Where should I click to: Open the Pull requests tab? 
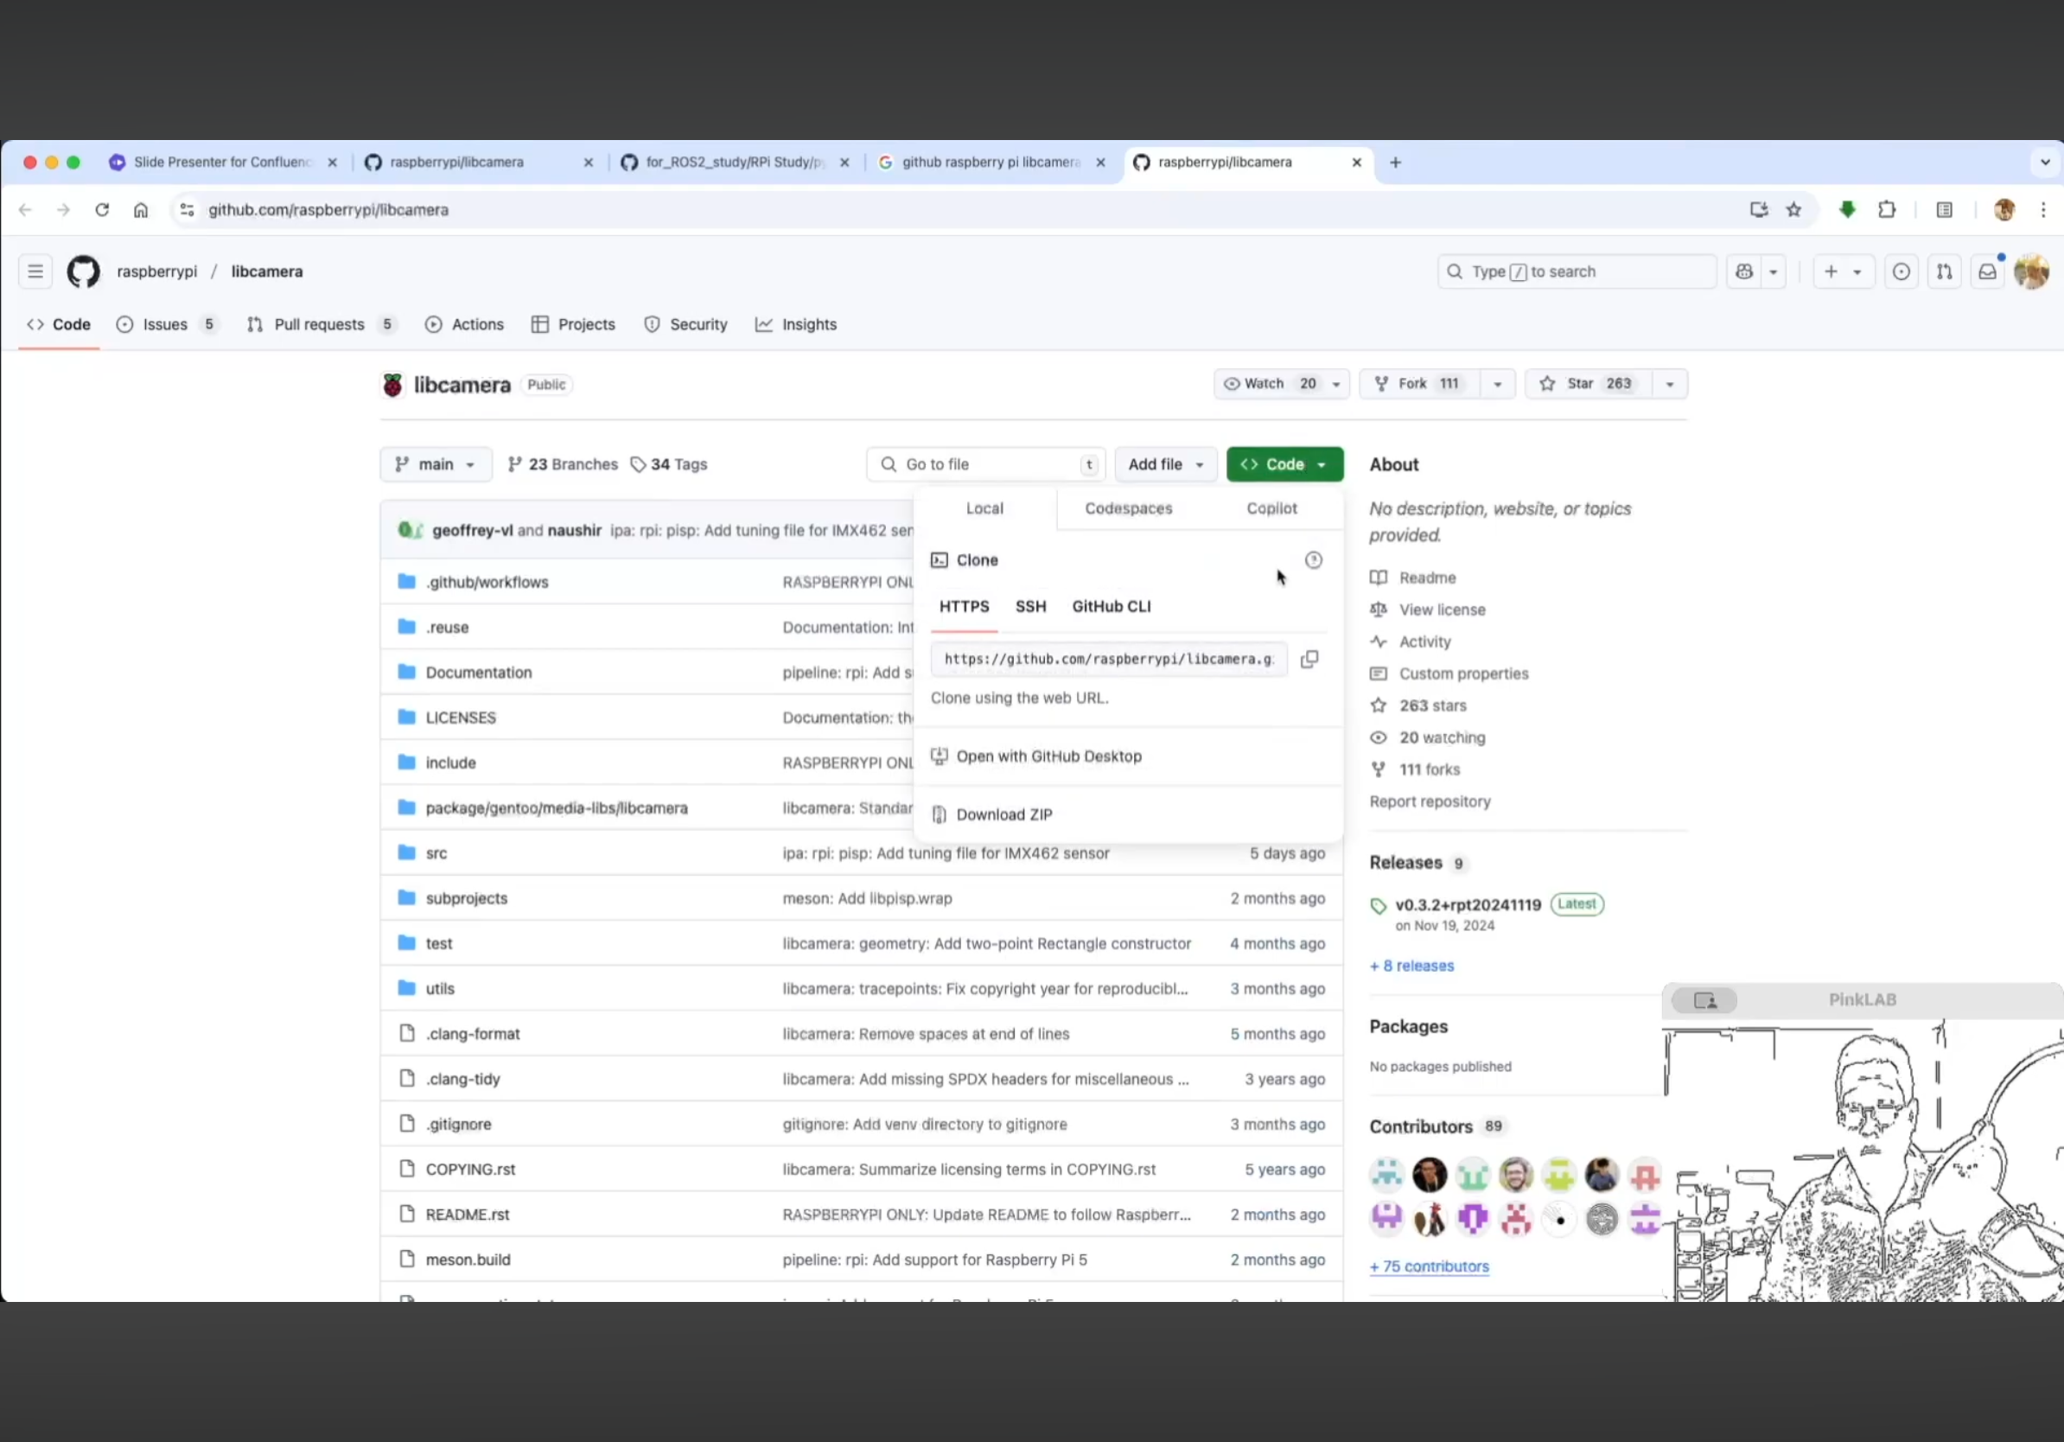click(319, 324)
